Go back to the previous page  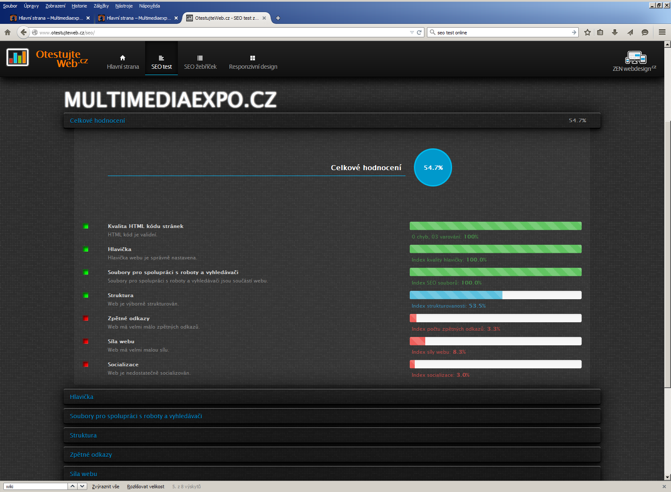(23, 32)
